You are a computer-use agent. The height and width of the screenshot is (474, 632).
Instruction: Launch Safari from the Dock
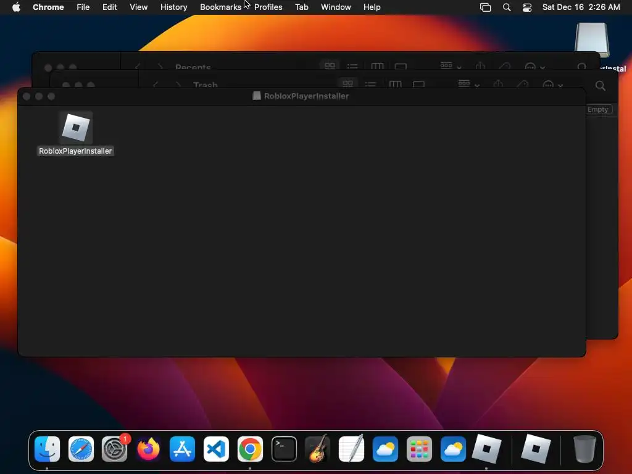81,449
